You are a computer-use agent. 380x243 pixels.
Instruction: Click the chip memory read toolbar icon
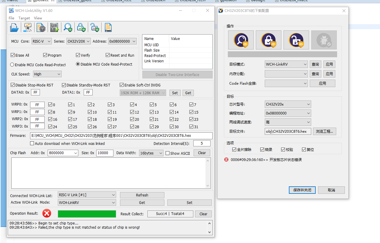[x=41, y=28]
